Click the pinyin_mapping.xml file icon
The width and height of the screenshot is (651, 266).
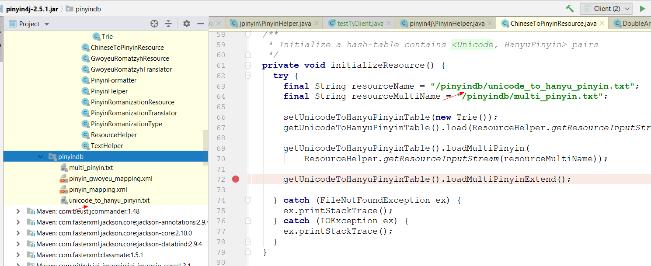click(x=63, y=190)
